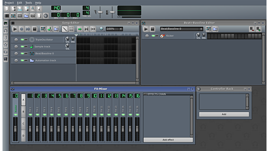Mute the Kicker track in Beat+Bassline Editor
Screen dimensions: 269x151
pos(153,36)
